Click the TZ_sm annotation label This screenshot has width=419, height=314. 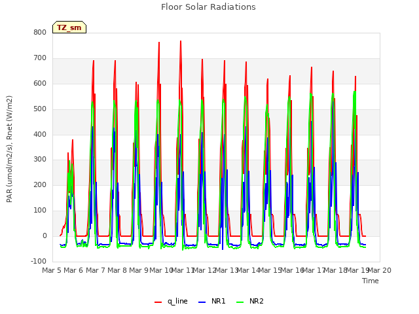(69, 27)
